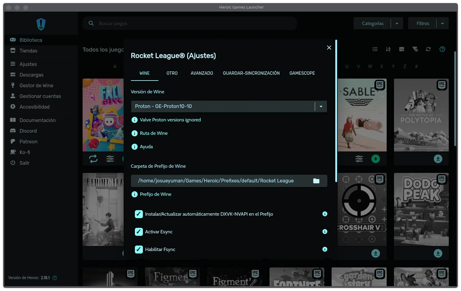Screen dimensions: 461x291
Task: Open the Fall Guys game cover
Action: pos(103,115)
